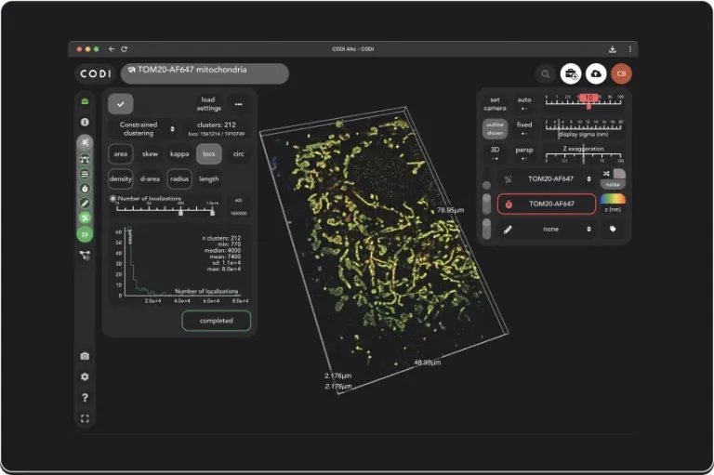Open the filter sliders icon in sidebar
This screenshot has height=475, width=714.
(85, 174)
